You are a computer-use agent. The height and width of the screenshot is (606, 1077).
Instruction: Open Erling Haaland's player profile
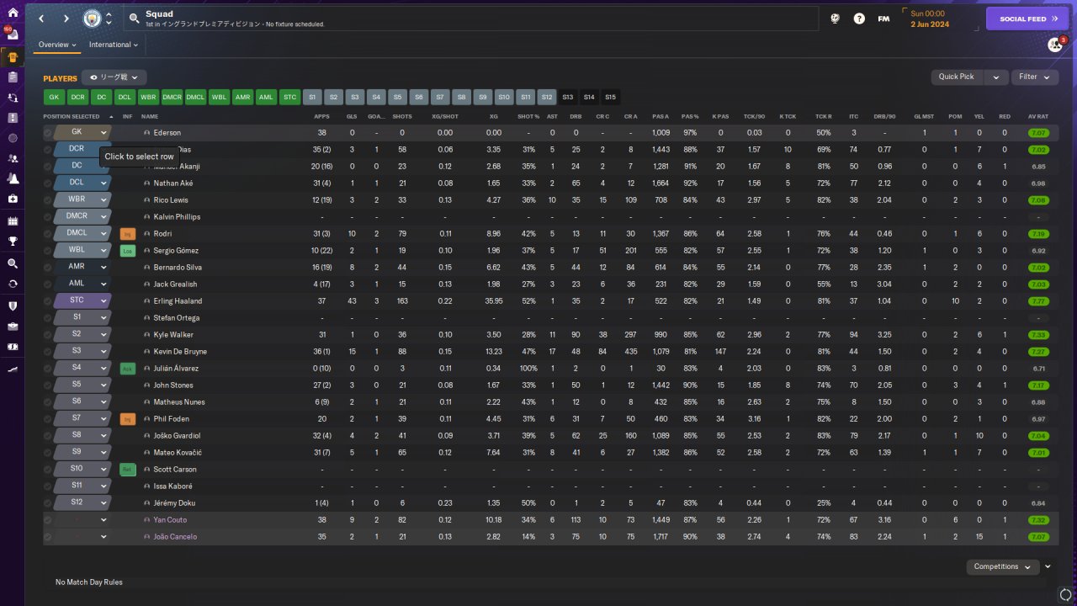178,301
